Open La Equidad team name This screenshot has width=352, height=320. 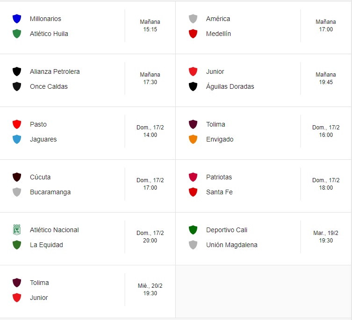pos(46,245)
